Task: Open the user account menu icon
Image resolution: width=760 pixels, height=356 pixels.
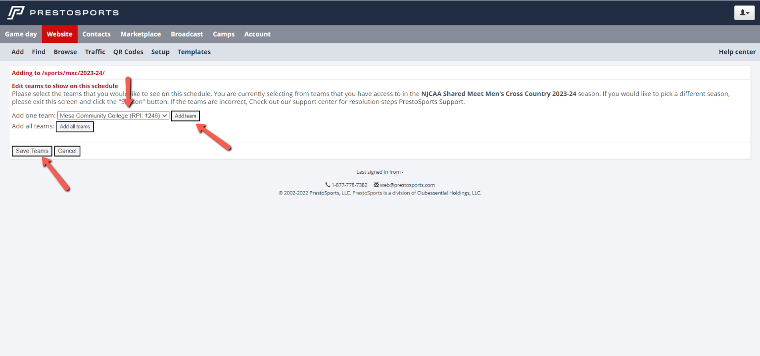Action: [x=744, y=13]
